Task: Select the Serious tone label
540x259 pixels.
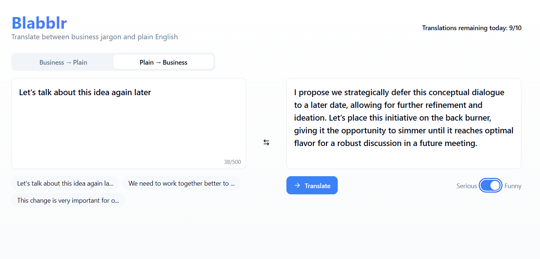Action: pyautogui.click(x=466, y=186)
